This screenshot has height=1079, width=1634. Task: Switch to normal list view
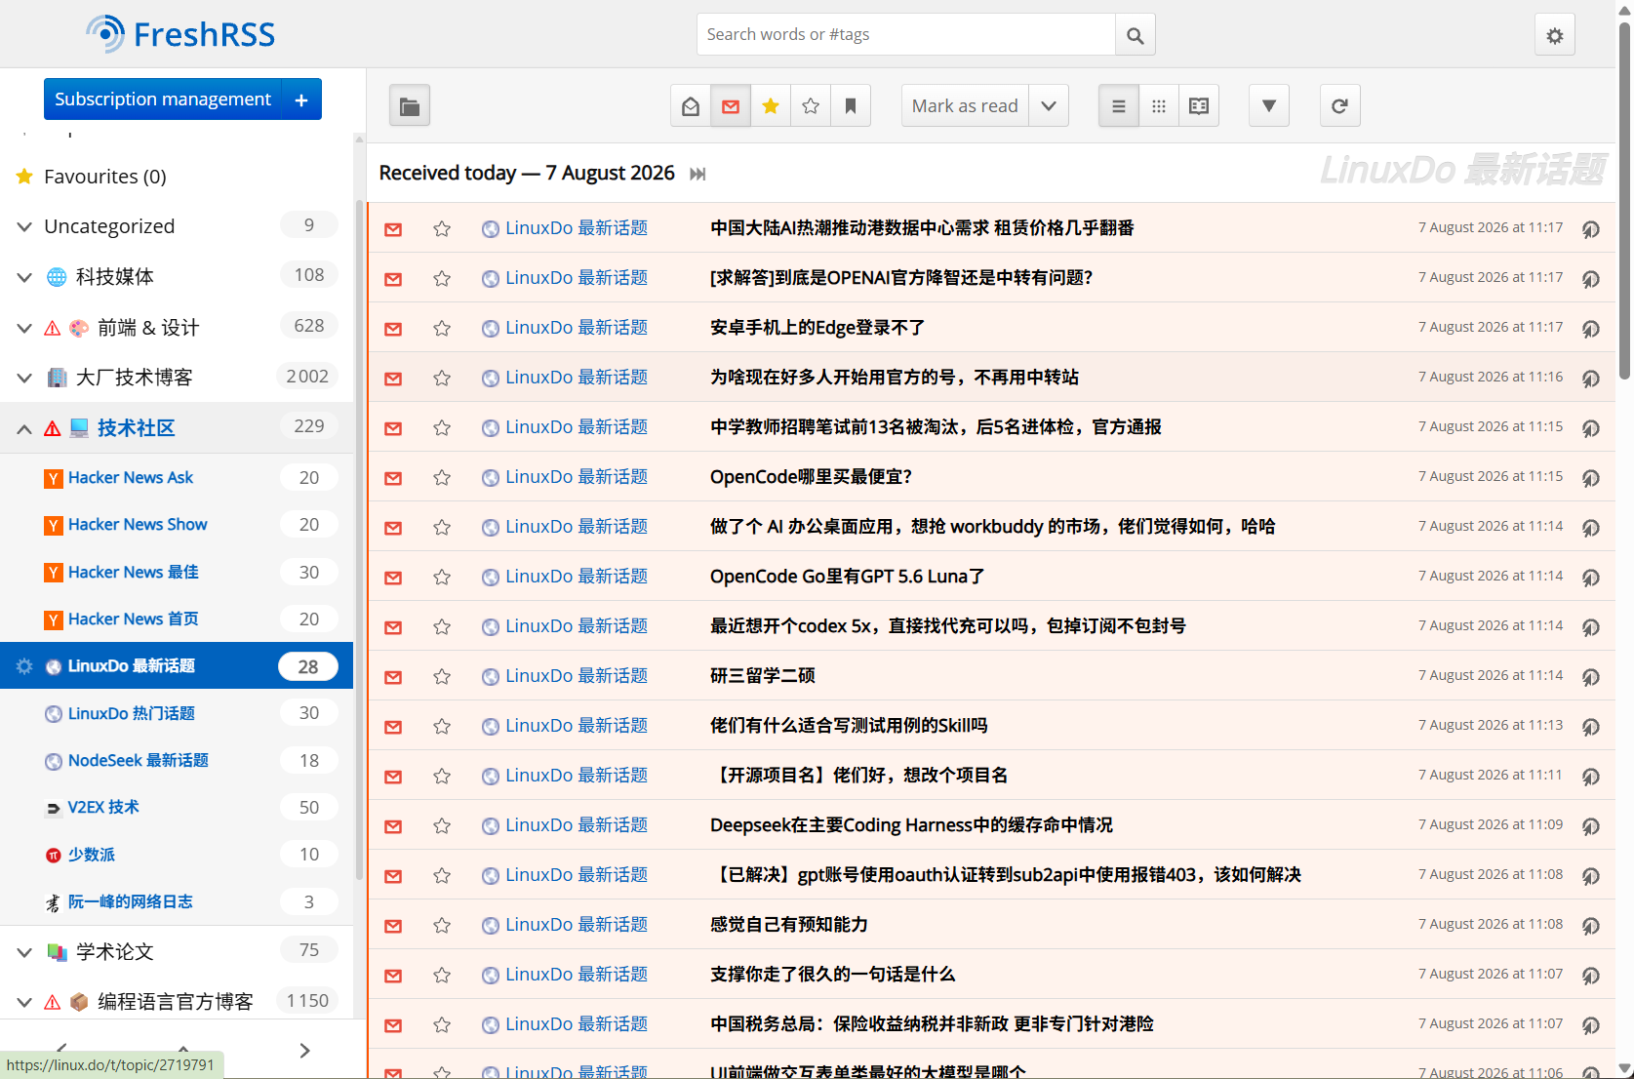click(1119, 106)
